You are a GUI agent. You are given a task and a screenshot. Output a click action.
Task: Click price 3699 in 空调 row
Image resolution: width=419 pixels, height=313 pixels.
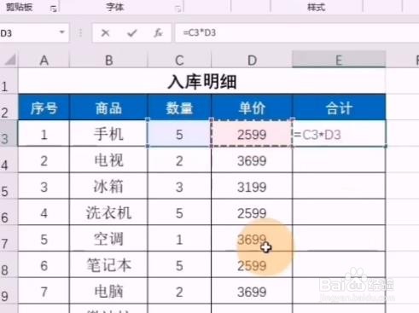252,238
